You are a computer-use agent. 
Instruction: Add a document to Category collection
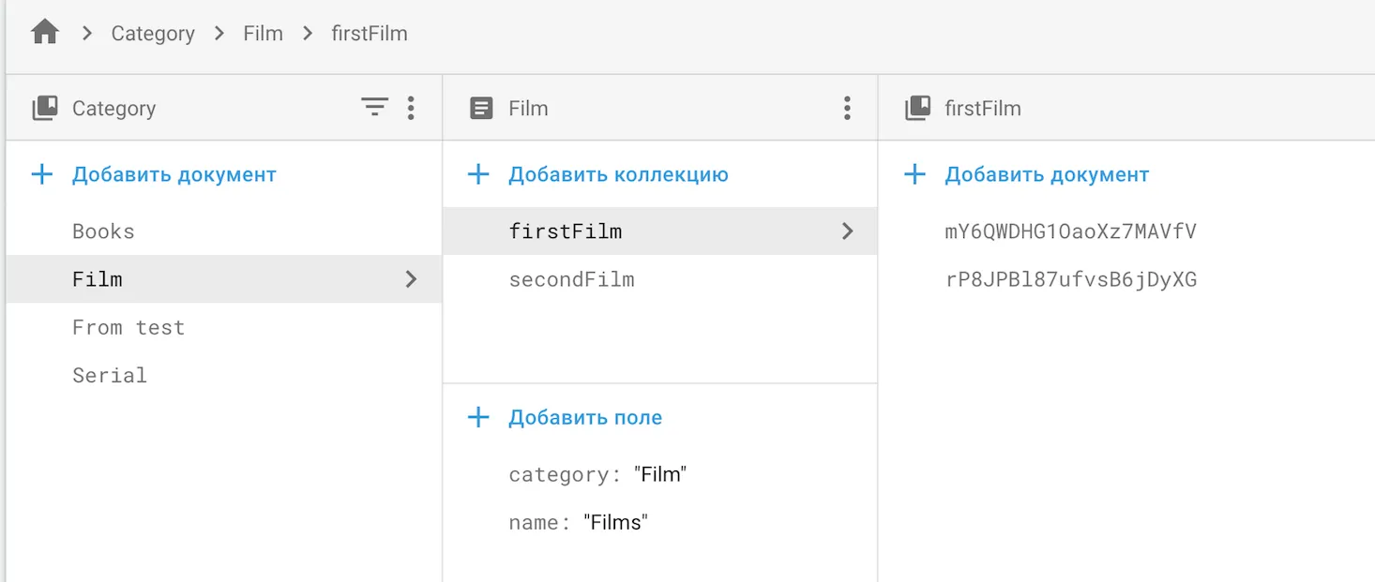[174, 174]
